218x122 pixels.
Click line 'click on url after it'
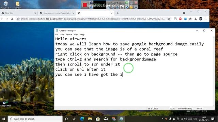(80, 69)
